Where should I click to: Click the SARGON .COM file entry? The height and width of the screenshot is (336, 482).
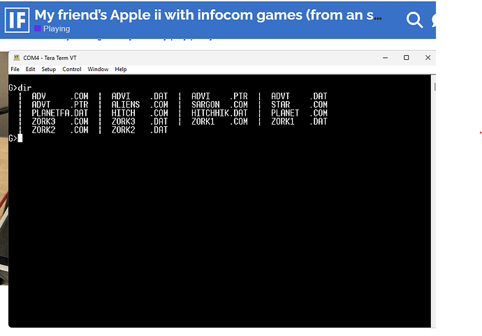pyautogui.click(x=219, y=105)
